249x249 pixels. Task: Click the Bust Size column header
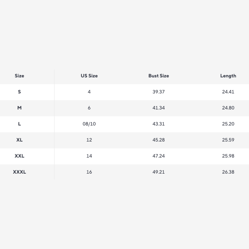[x=158, y=76]
